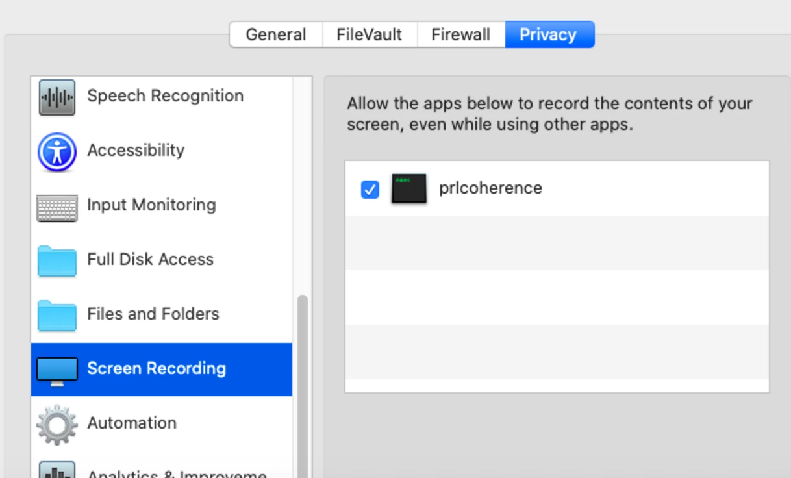Click the Input Monitoring keyboard icon
The height and width of the screenshot is (478, 791).
tap(57, 207)
